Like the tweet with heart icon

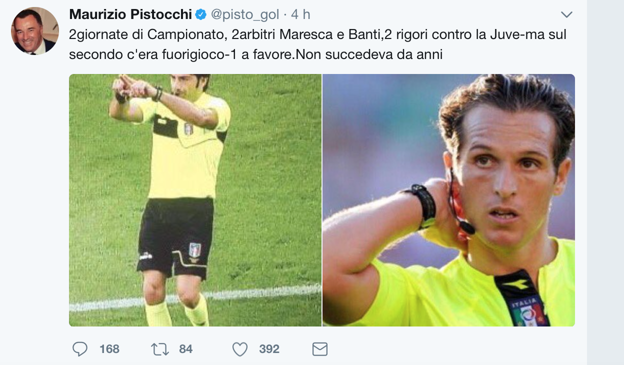click(240, 349)
